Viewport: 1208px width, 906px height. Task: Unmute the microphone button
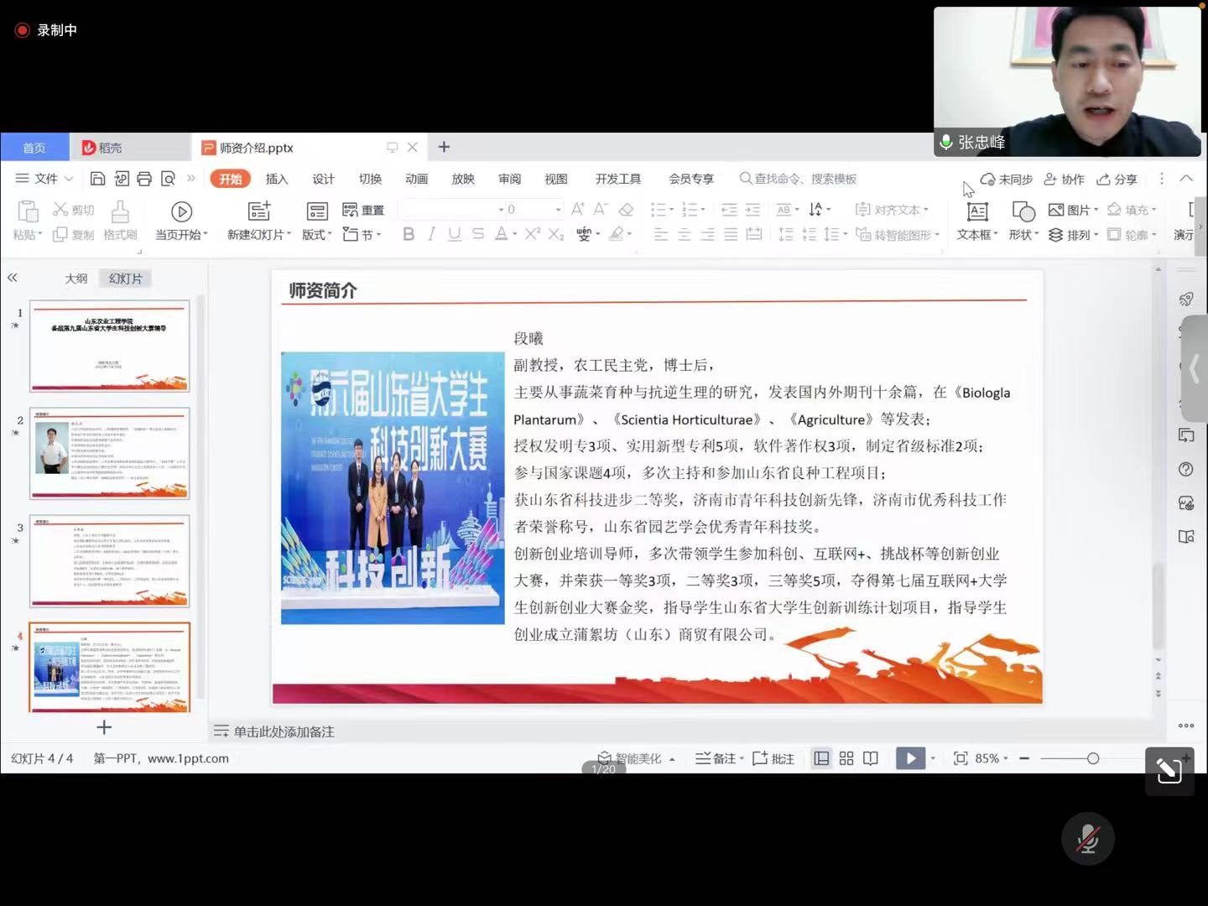pyautogui.click(x=1087, y=838)
